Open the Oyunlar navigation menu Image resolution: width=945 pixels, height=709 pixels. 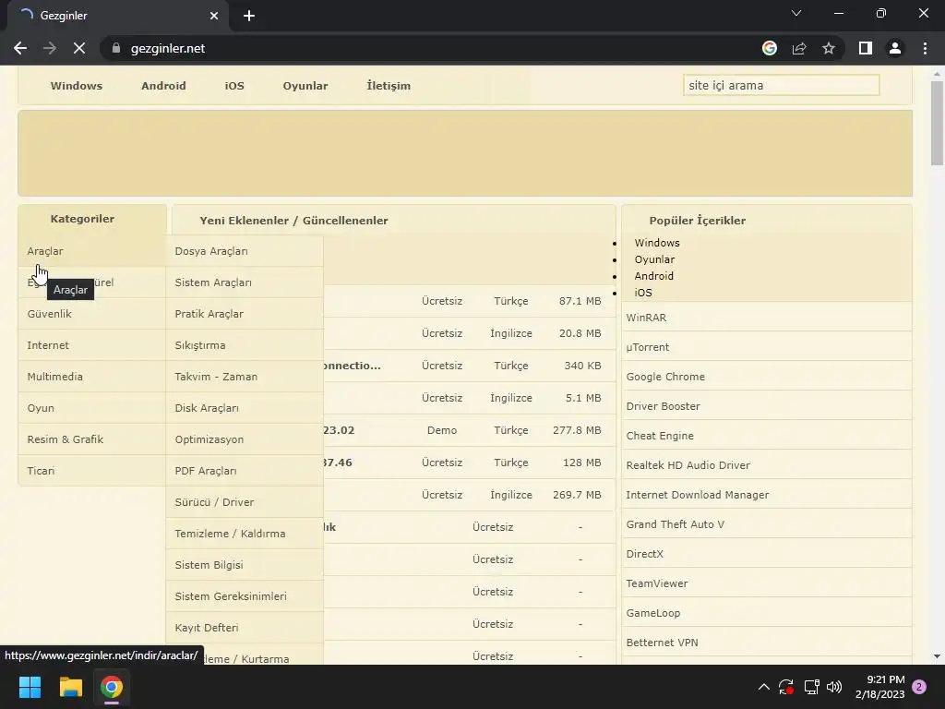(305, 86)
